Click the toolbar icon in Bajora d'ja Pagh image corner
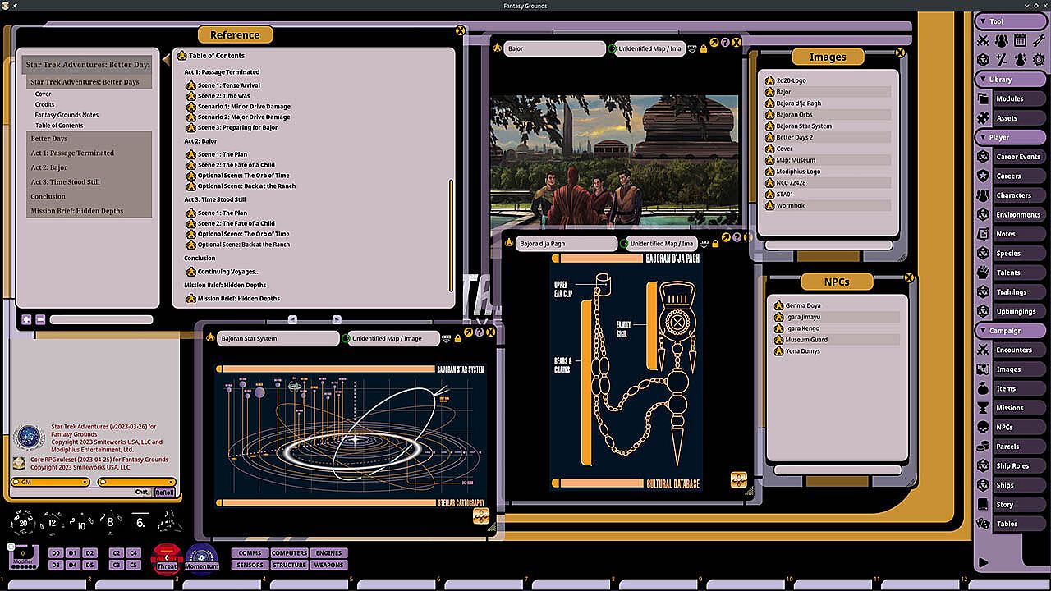The image size is (1051, 591). pyautogui.click(x=738, y=480)
